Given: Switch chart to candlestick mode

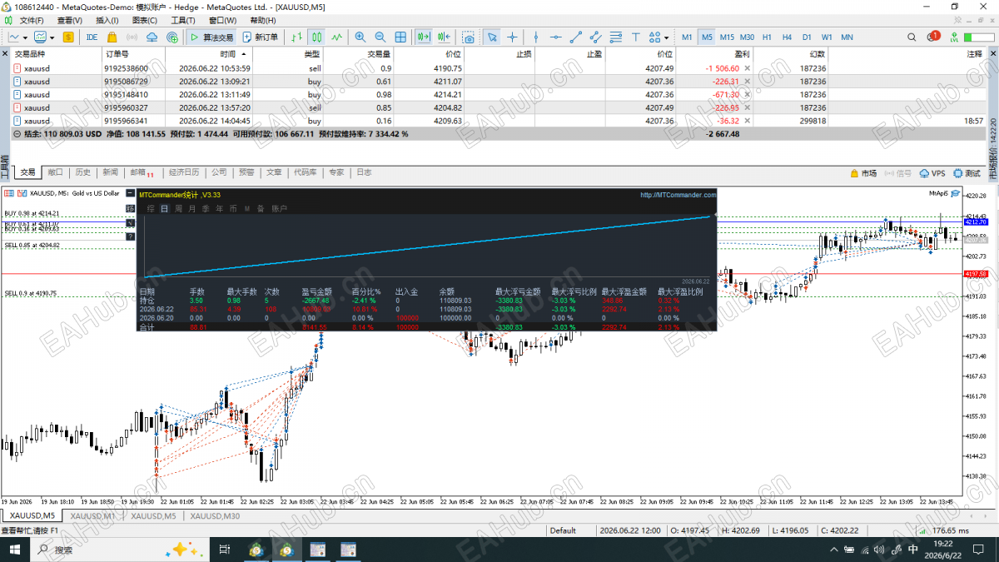Looking at the screenshot, I should [x=316, y=37].
